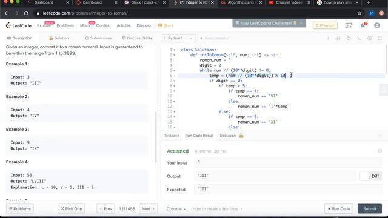Open the LeetCode logo home link

click(x=19, y=25)
